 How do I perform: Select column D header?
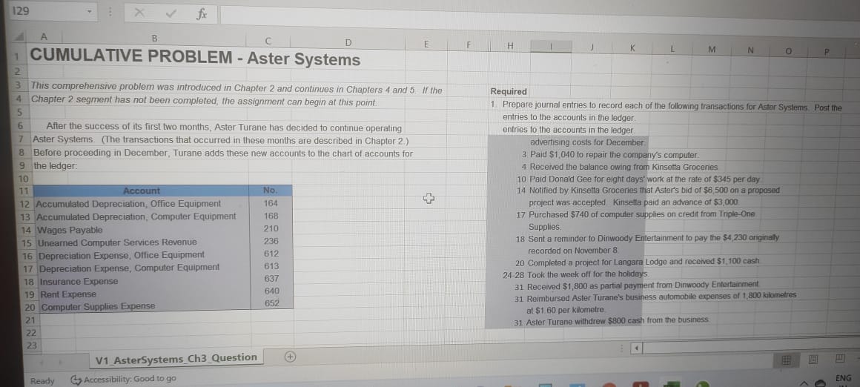pyautogui.click(x=348, y=43)
